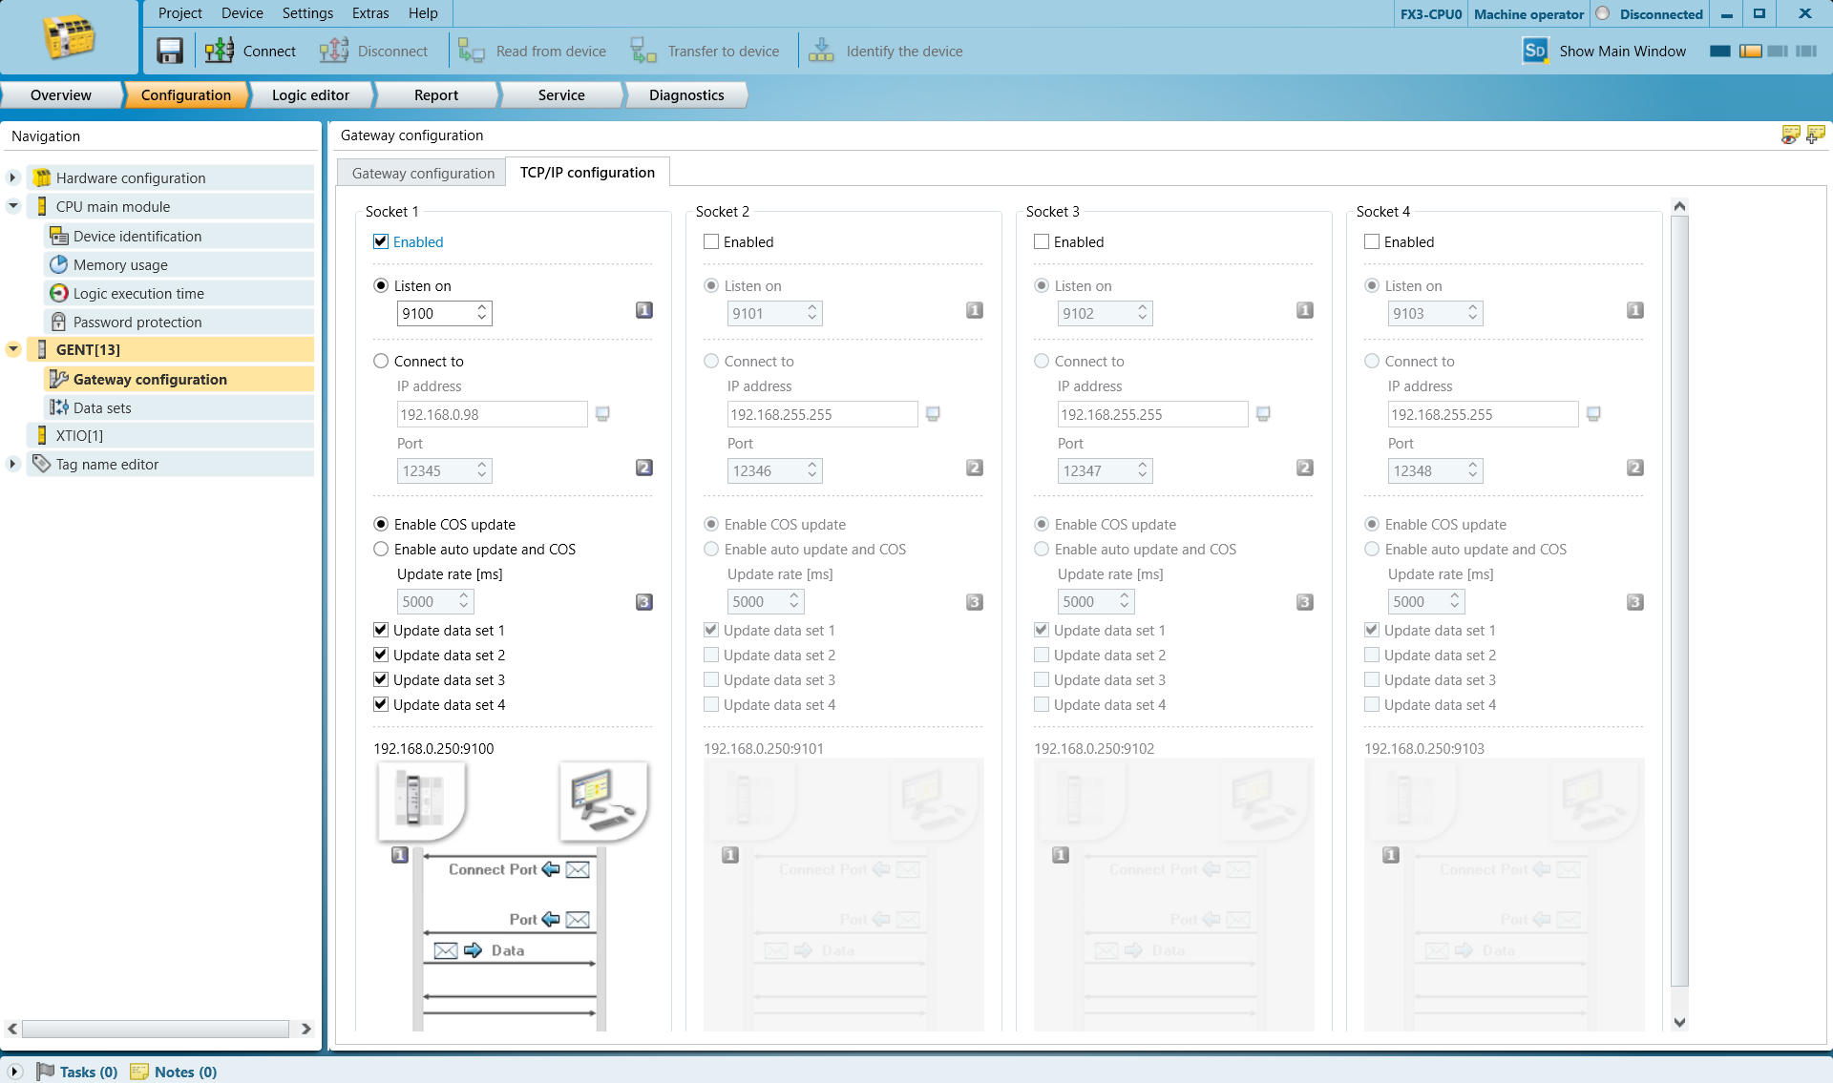Click computer icon next to 192.168.0.98

pos(602,413)
